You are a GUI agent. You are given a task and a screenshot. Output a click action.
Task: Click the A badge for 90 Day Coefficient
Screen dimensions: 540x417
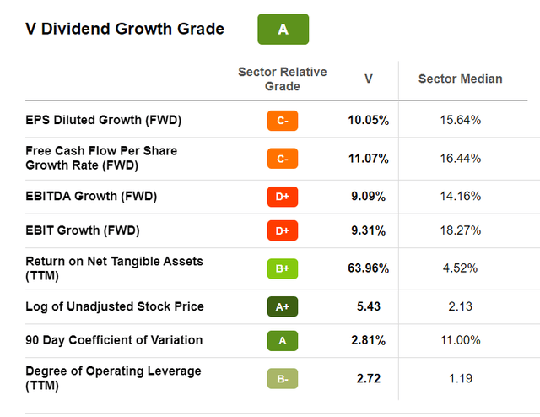pos(283,340)
